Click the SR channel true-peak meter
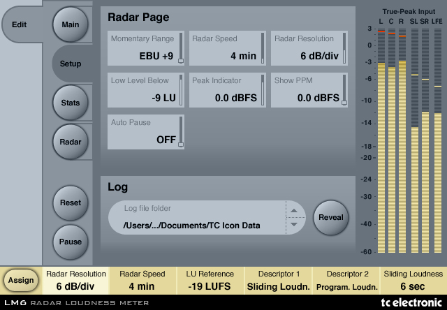The image size is (447, 310). click(425, 140)
